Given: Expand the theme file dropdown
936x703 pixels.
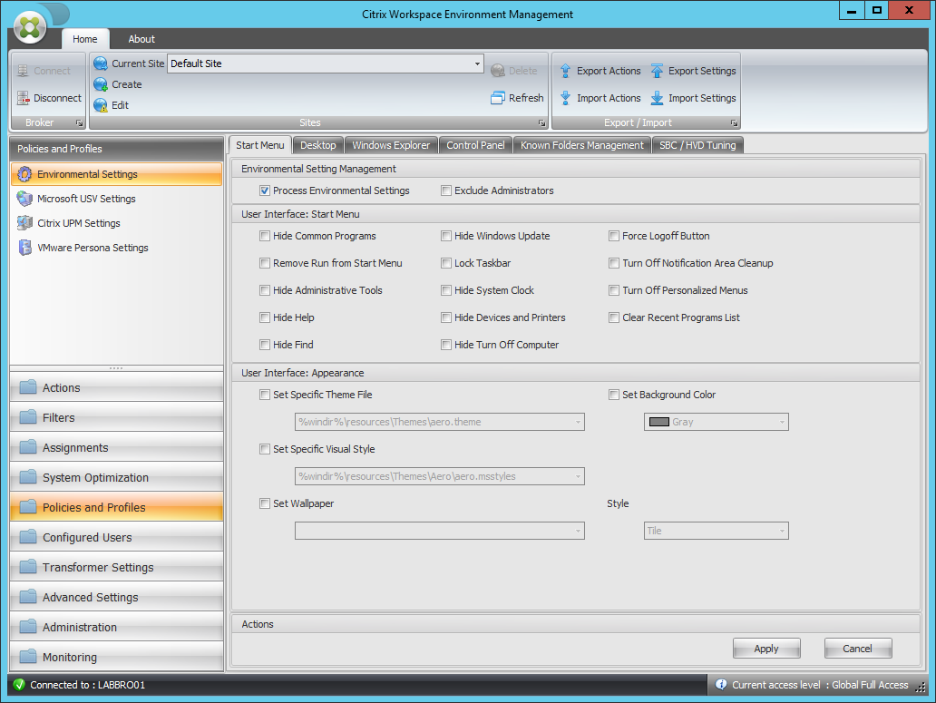Looking at the screenshot, I should (578, 422).
